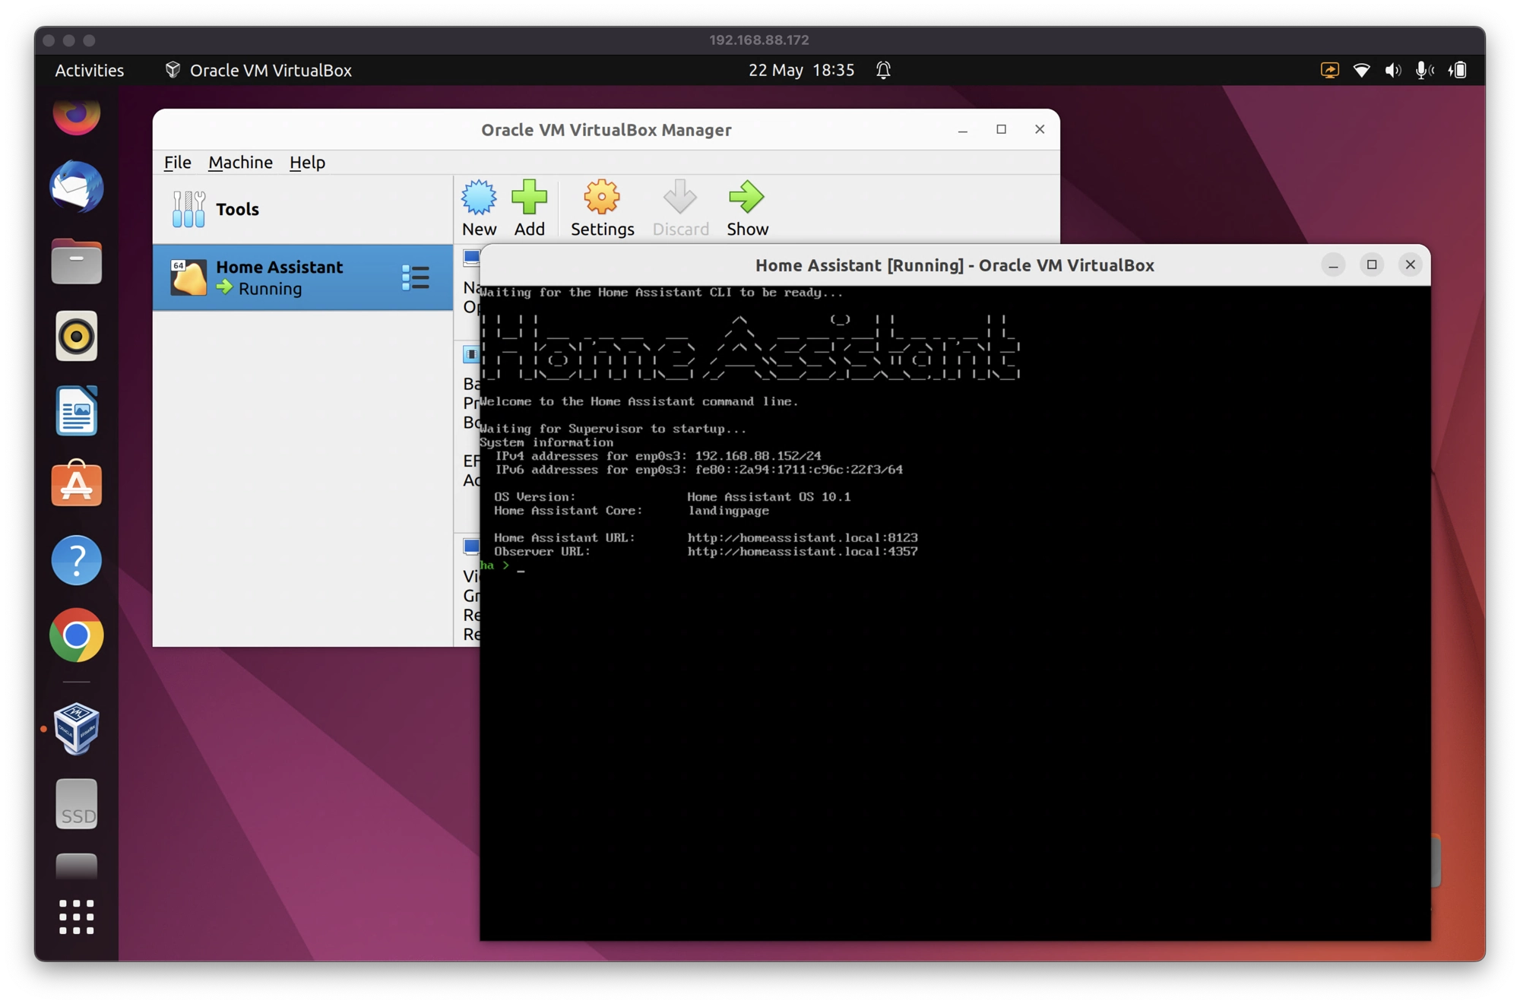The image size is (1520, 1004).
Task: Open the Help icon in the dock
Action: (76, 561)
